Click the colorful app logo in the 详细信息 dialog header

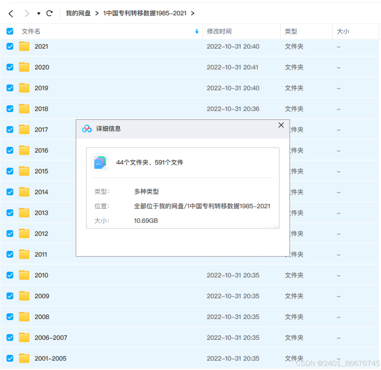click(86, 128)
